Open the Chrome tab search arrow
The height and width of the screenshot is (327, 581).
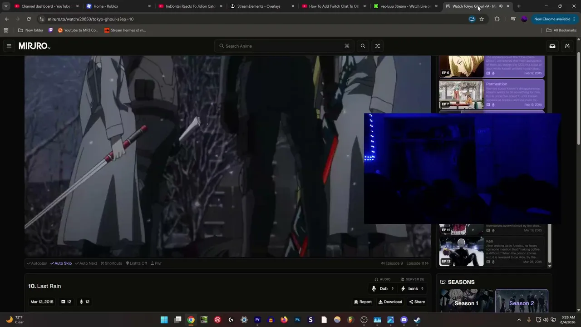(6, 6)
